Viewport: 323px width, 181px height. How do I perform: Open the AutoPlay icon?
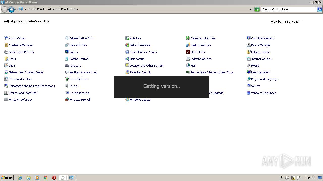click(x=127, y=38)
